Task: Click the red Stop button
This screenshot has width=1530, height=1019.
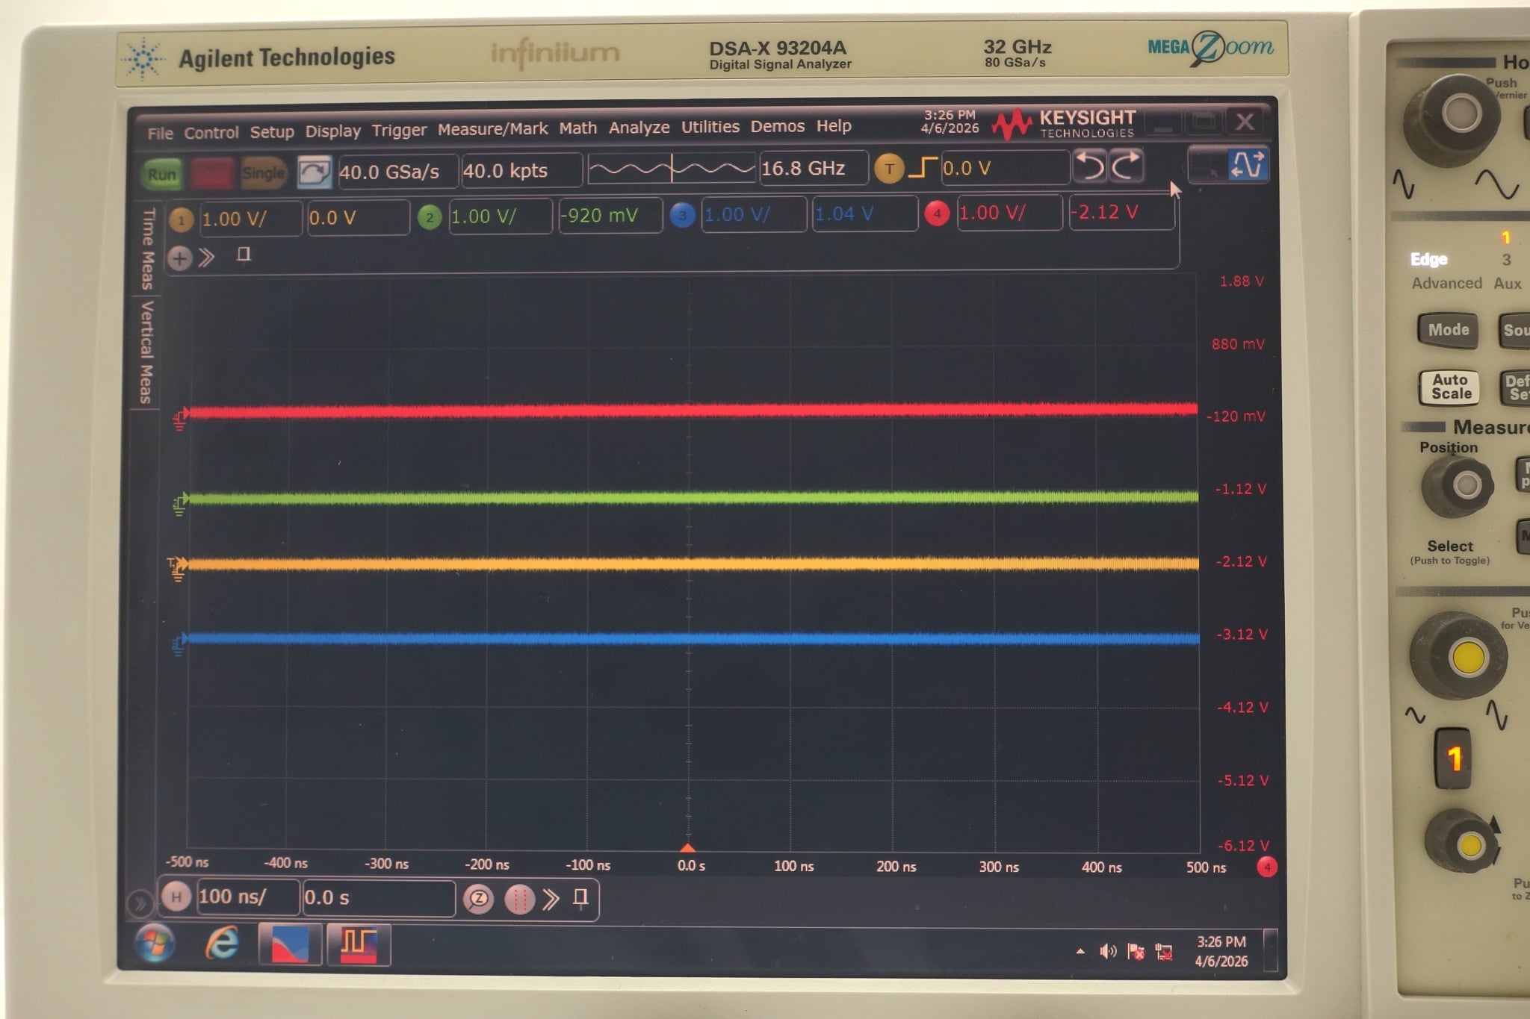Action: click(211, 174)
